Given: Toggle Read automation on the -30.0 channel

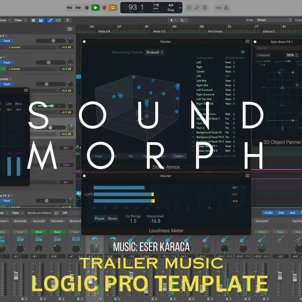Looking at the screenshot, I should [261, 232].
